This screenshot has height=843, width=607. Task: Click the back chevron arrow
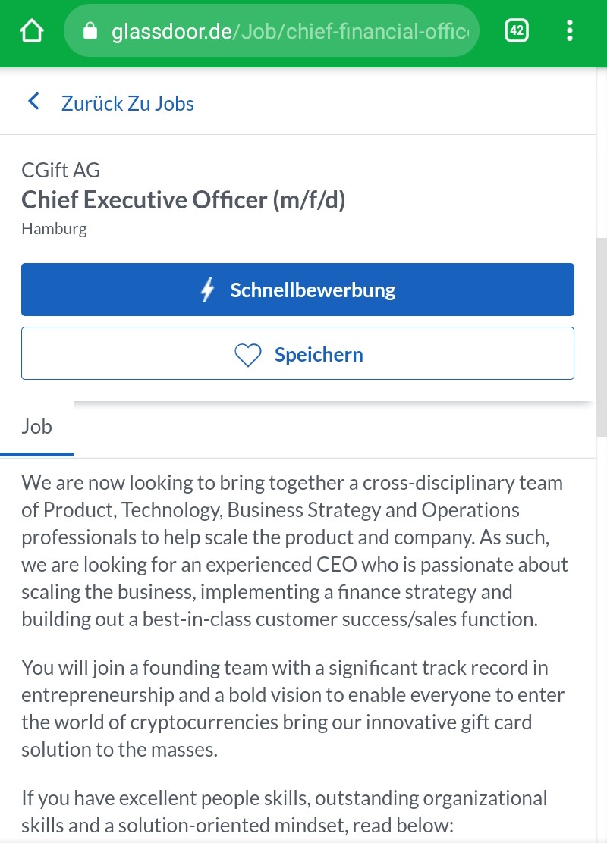pyautogui.click(x=33, y=102)
